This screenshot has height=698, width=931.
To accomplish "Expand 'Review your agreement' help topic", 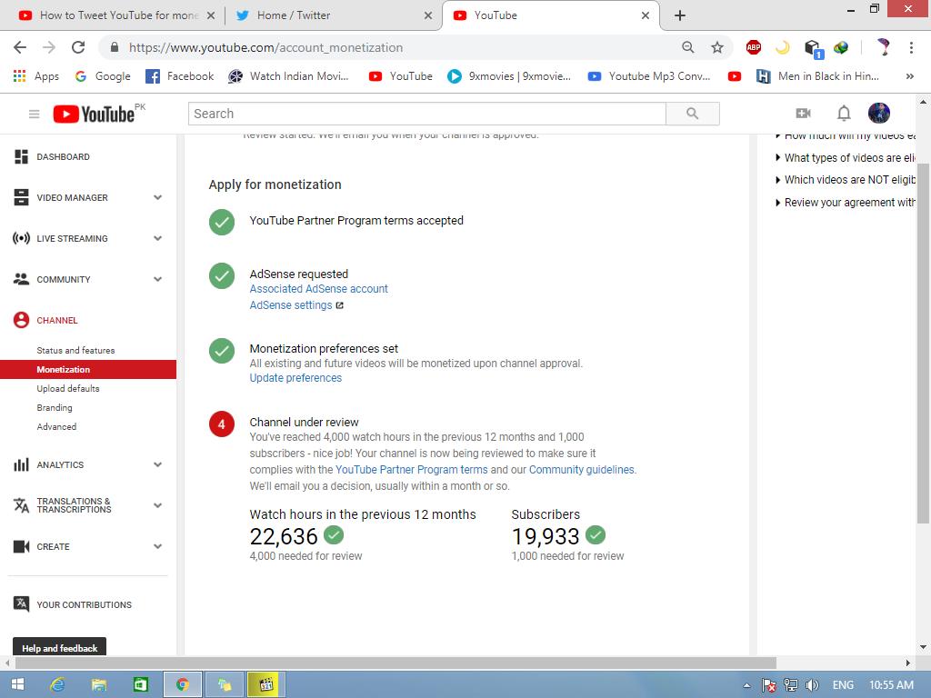I will click(846, 203).
